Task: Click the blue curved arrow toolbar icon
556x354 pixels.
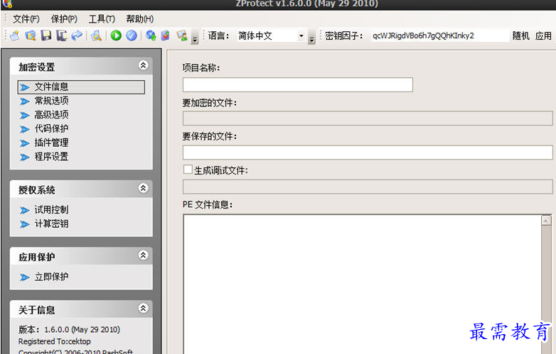Action: pyautogui.click(x=76, y=35)
